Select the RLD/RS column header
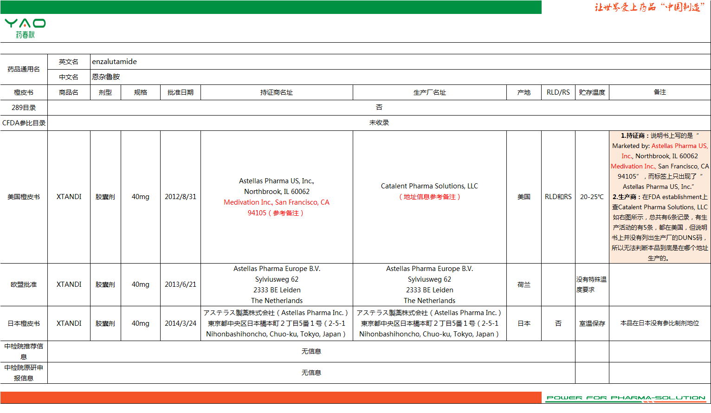 (558, 92)
